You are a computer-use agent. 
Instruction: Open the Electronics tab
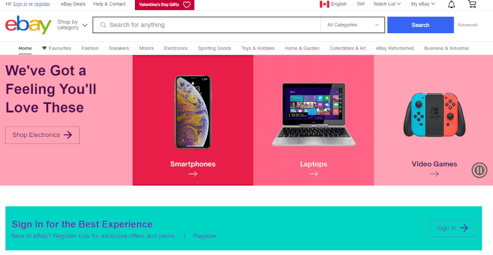(176, 49)
